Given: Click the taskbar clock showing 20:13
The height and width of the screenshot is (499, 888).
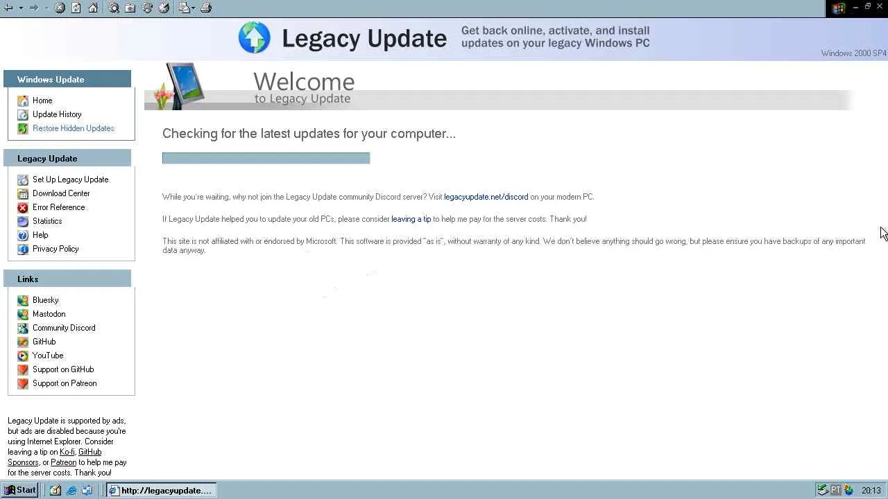Looking at the screenshot, I should pyautogui.click(x=871, y=491).
